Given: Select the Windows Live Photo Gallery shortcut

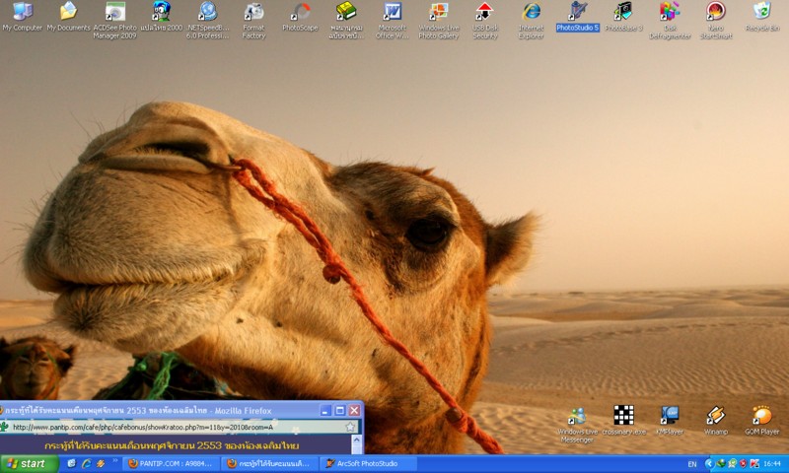Looking at the screenshot, I should pos(438,21).
